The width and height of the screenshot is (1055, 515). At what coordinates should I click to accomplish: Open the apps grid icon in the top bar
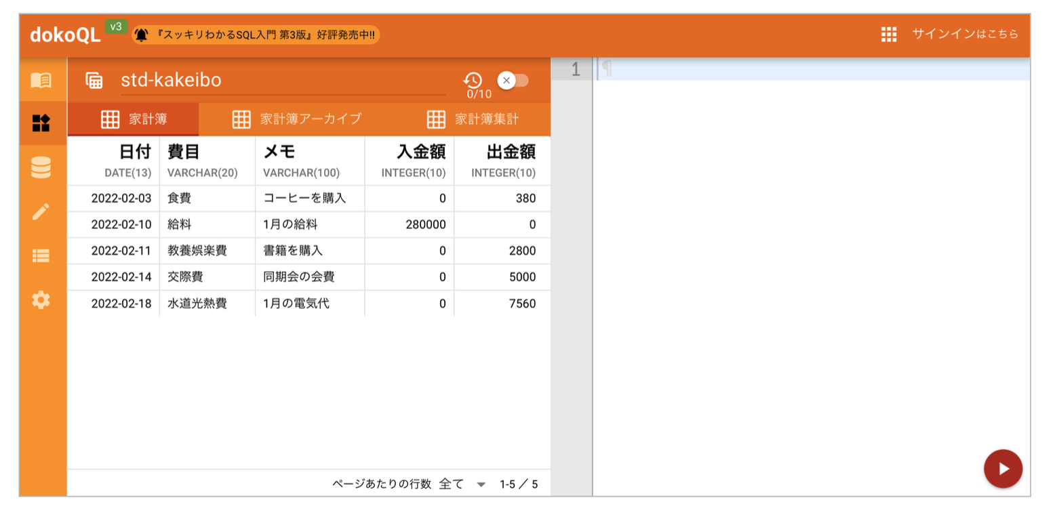pyautogui.click(x=890, y=35)
